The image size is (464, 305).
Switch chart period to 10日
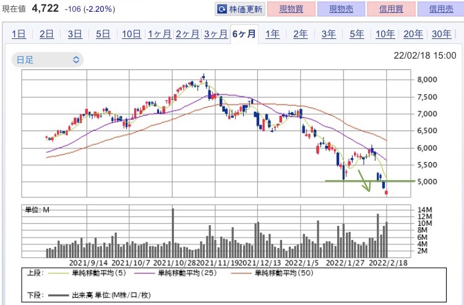pos(131,34)
